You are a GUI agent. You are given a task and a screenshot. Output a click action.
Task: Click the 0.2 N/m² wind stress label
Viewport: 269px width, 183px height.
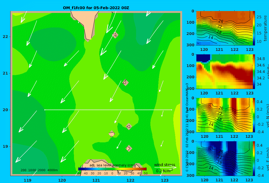[x=164, y=171]
